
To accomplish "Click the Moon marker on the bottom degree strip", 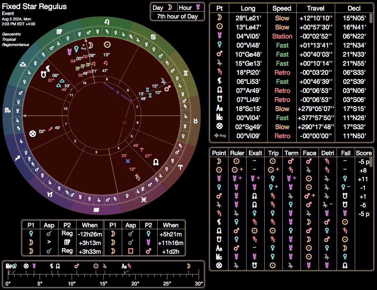I will (188, 266).
